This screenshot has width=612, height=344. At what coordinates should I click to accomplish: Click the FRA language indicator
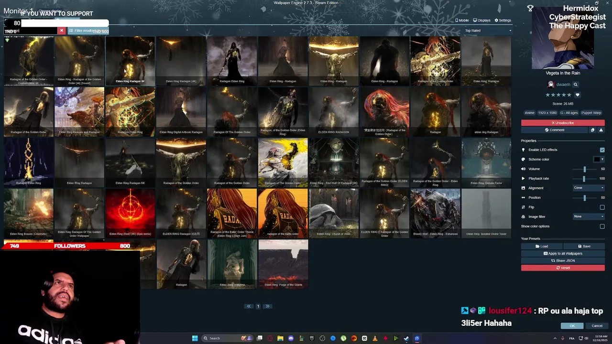click(572, 338)
